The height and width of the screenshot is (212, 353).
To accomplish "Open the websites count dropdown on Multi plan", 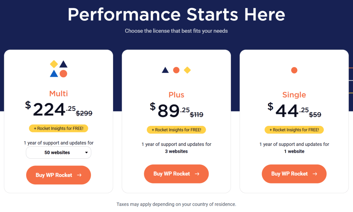I will [x=58, y=152].
